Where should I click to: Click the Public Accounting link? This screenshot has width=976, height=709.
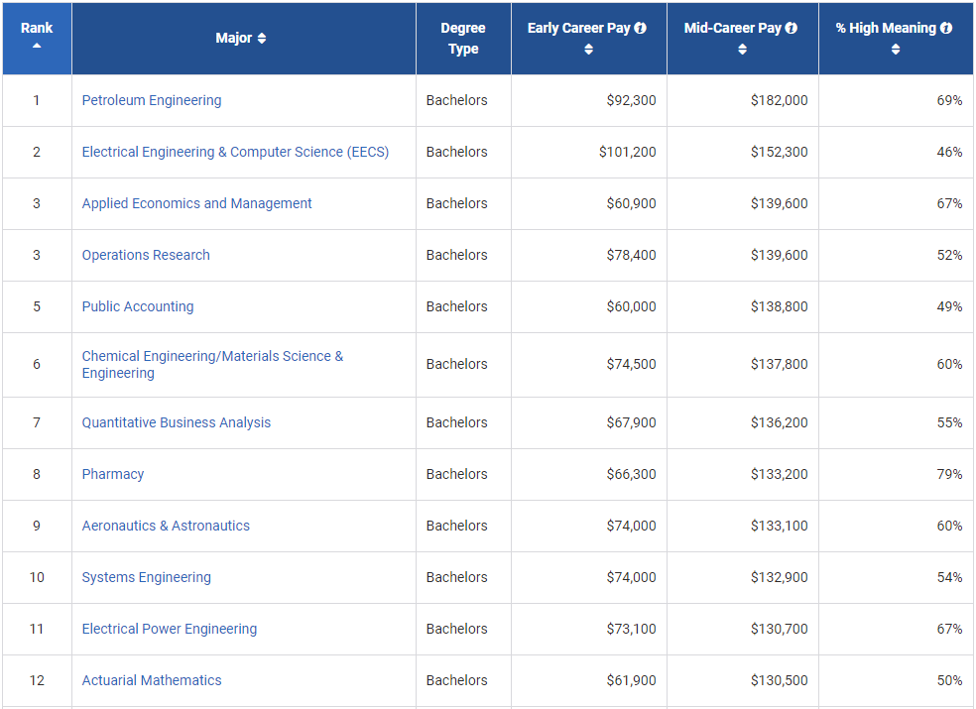(138, 306)
